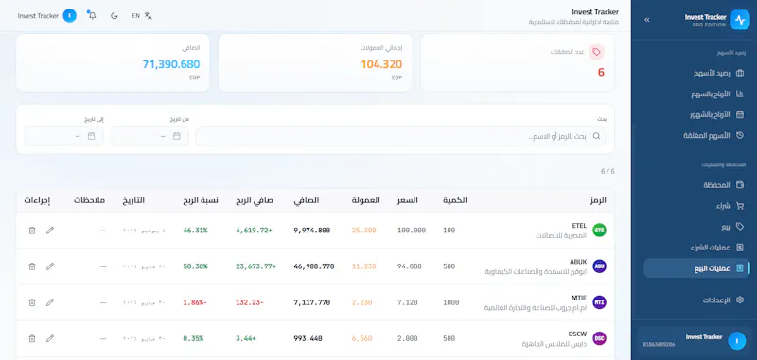
Task: Edit the DSCW sale row
Action: tap(50, 339)
